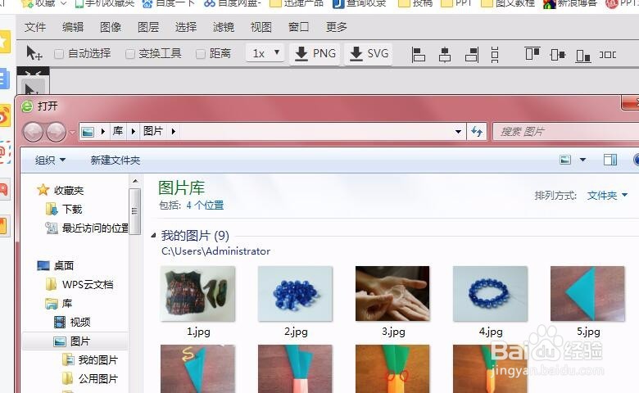The width and height of the screenshot is (639, 393).
Task: Open the 图层 menu
Action: coord(148,27)
